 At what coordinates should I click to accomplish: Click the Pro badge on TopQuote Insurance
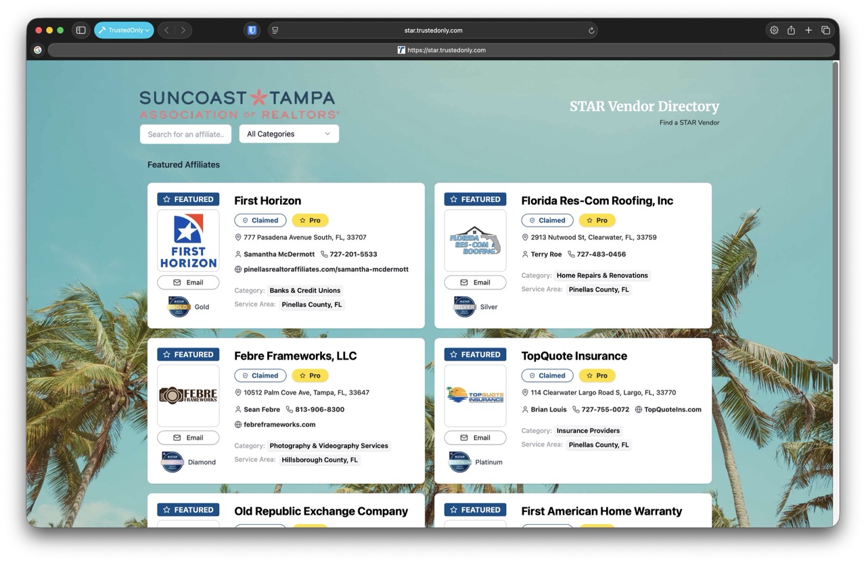pyautogui.click(x=597, y=375)
